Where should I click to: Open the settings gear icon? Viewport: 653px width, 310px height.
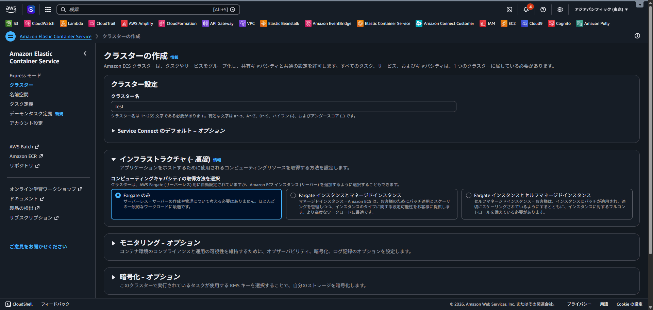click(x=560, y=10)
